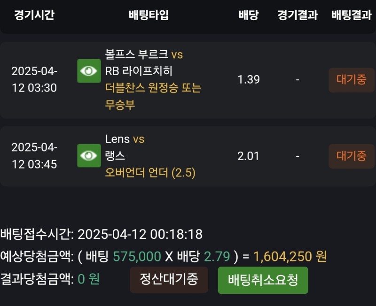376x306 pixels.
Task: Click the eye icon for the Lens match
Action: [x=89, y=155]
